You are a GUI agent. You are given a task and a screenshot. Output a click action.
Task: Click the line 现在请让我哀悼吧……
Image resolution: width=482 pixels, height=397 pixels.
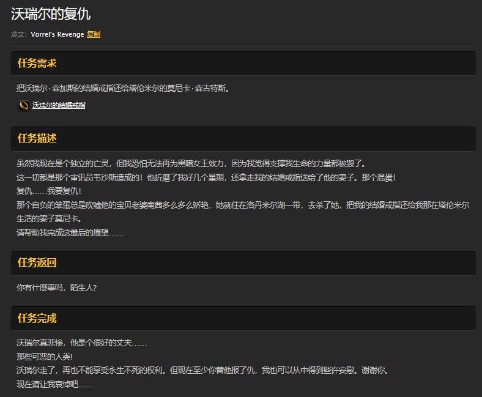(x=54, y=384)
